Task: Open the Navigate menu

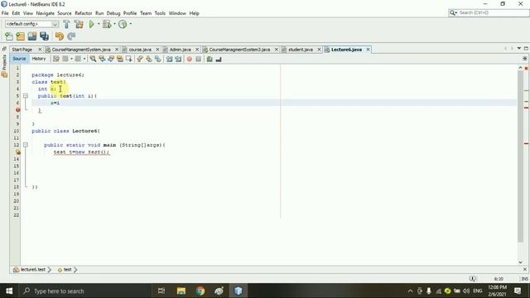Action: click(46, 13)
